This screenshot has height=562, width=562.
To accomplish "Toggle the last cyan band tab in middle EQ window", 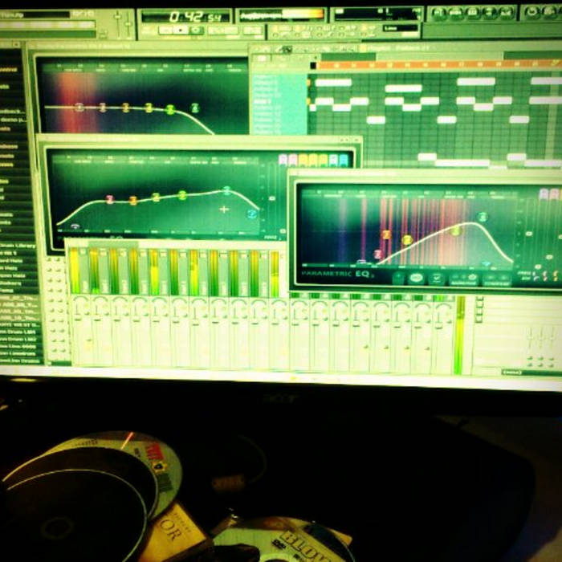I will click(x=344, y=160).
